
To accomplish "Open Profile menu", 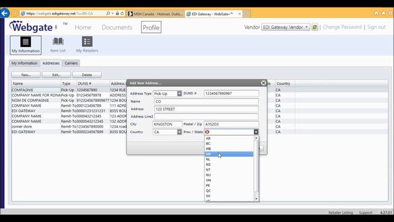I will [x=151, y=27].
